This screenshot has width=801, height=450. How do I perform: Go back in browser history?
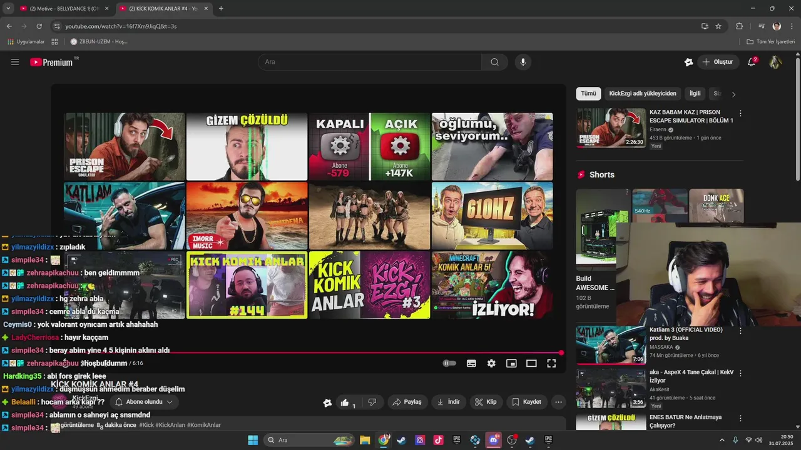tap(9, 26)
